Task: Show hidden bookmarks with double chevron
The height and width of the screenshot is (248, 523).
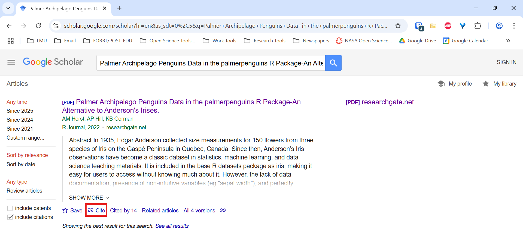Action: [508, 41]
